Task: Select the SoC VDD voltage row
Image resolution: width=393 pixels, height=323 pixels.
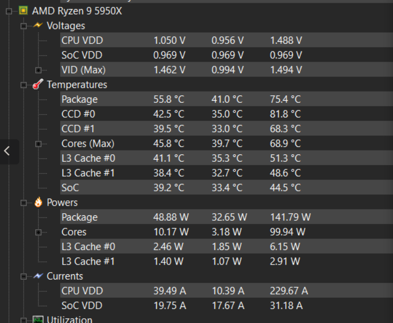Action: [226, 55]
